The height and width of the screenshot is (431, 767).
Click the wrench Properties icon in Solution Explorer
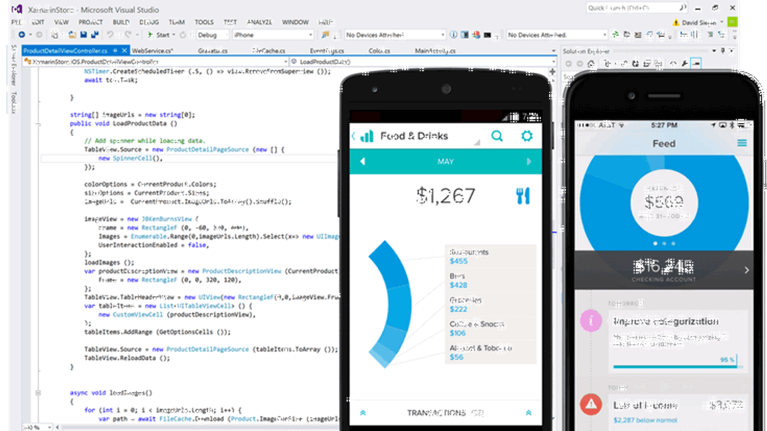(x=685, y=63)
